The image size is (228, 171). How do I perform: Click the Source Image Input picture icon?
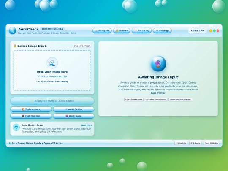point(15,46)
